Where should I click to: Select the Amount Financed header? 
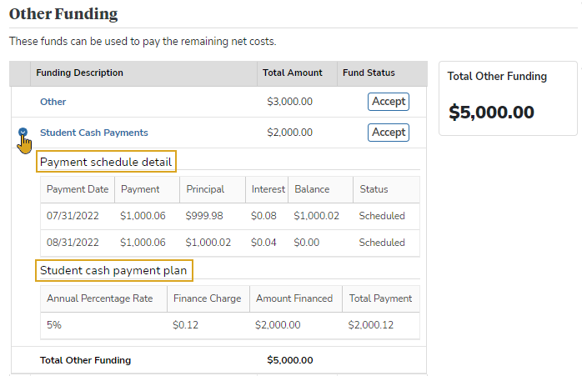click(294, 298)
